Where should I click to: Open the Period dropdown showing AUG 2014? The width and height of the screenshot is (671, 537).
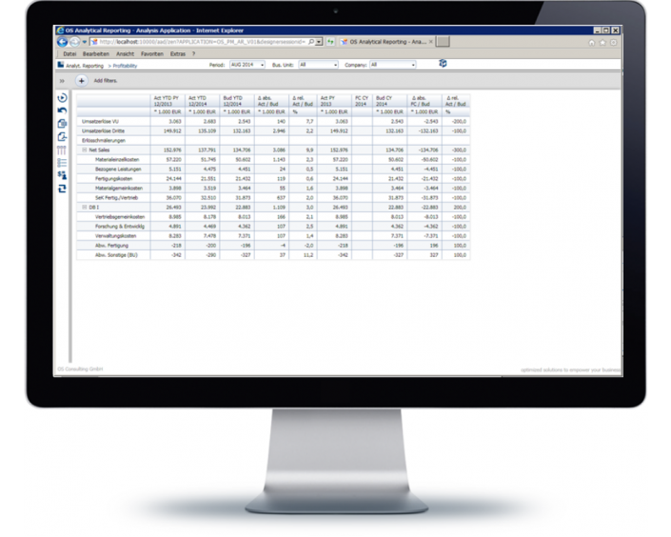248,65
